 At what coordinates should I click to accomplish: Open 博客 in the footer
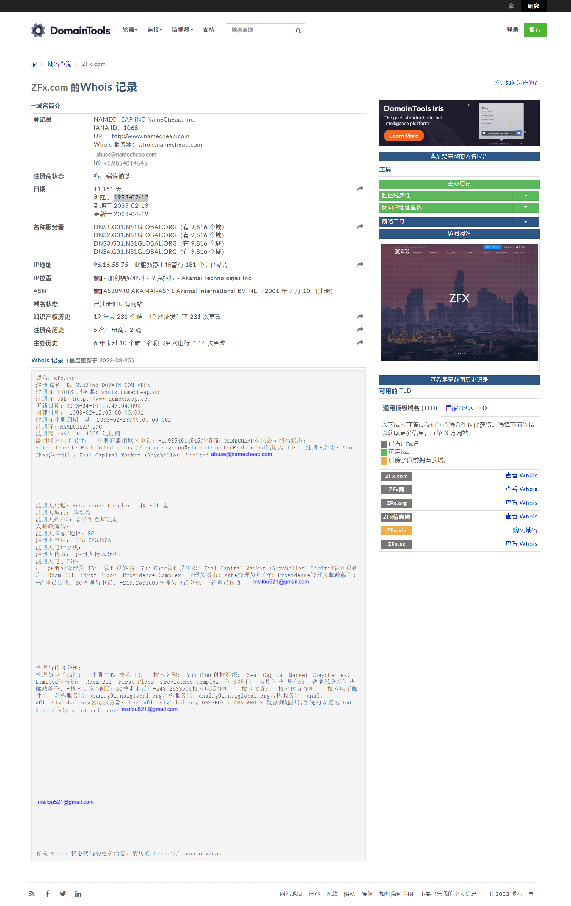click(314, 894)
